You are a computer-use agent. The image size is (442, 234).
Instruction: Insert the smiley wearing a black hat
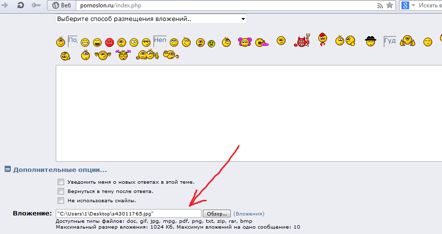[371, 42]
